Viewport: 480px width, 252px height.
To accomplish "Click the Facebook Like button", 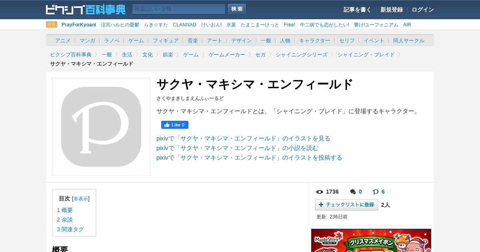I will [175, 125].
